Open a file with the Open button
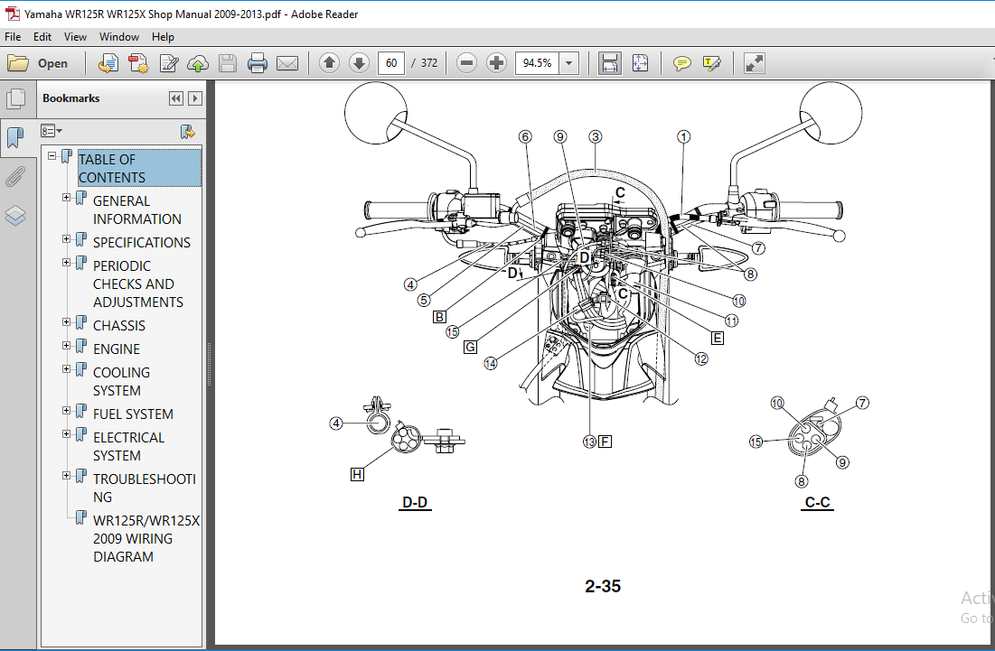The width and height of the screenshot is (995, 651). (x=38, y=63)
